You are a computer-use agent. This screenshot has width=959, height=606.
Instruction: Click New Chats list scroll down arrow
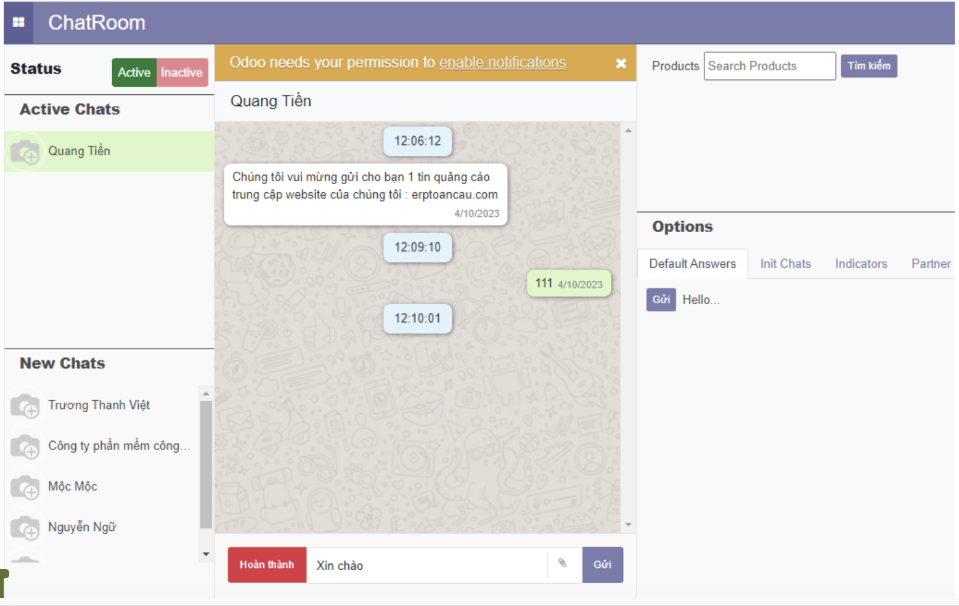click(x=206, y=554)
